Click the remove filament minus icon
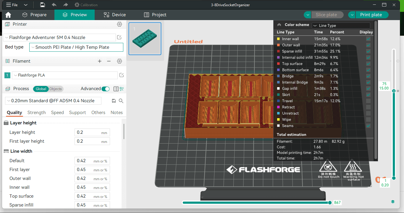404x213 pixels. tap(109, 61)
